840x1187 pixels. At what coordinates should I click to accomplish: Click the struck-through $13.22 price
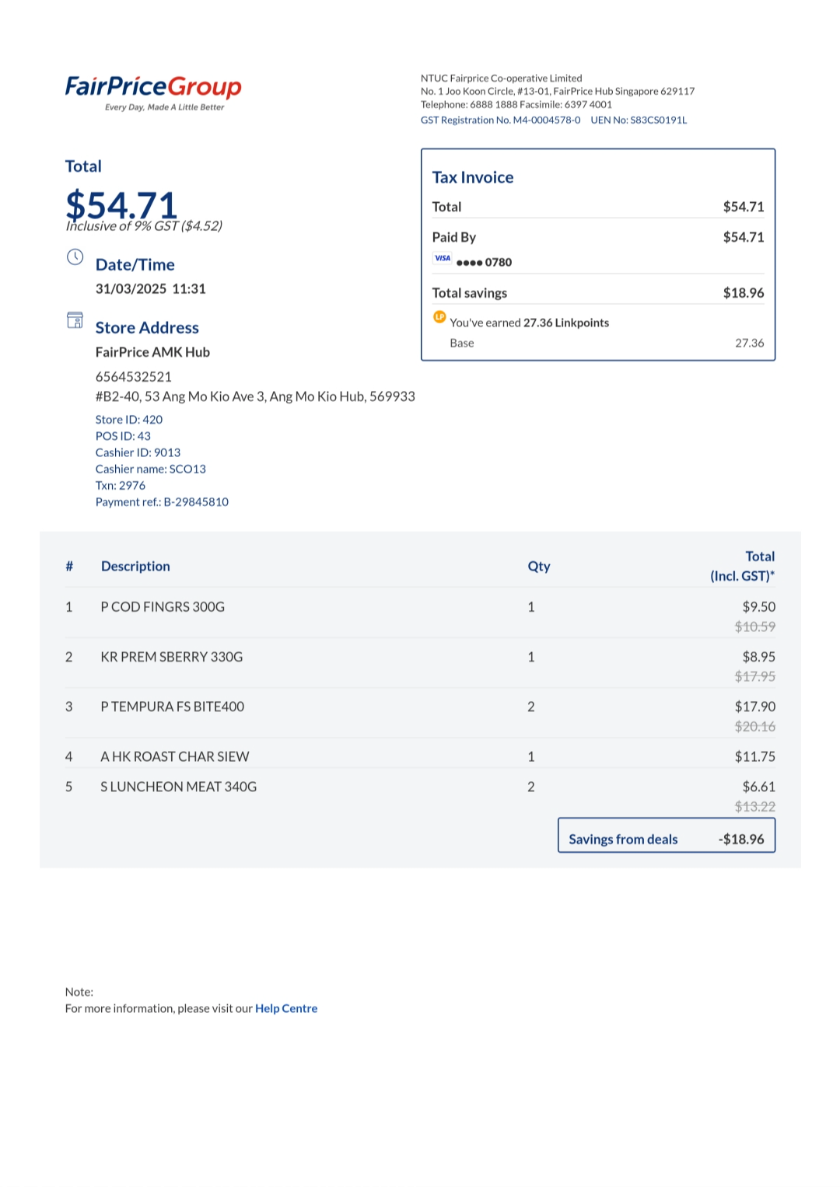(x=755, y=807)
